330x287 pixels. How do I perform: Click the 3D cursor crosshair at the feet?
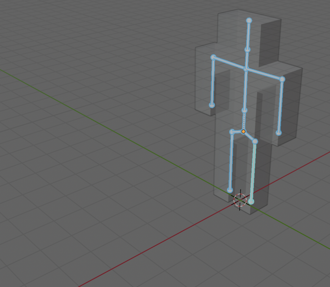pos(240,200)
